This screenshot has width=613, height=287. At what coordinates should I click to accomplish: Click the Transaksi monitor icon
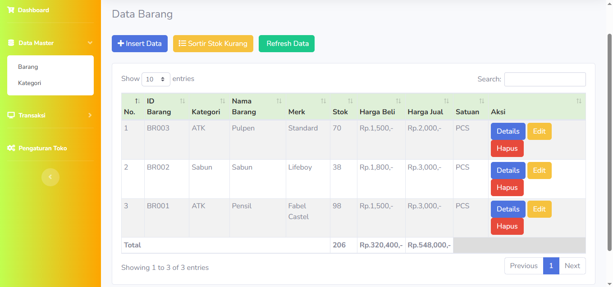tap(11, 115)
